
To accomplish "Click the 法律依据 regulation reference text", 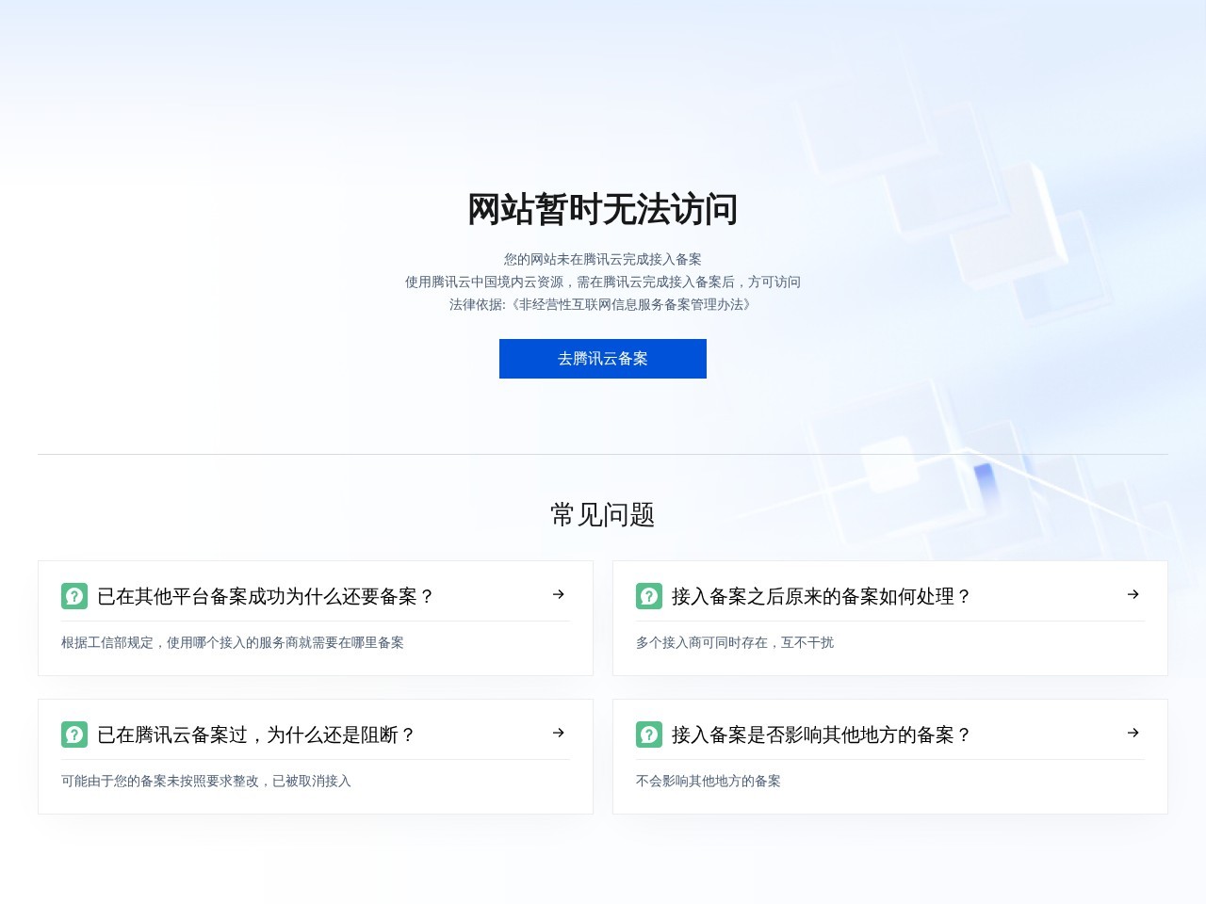I will [603, 305].
